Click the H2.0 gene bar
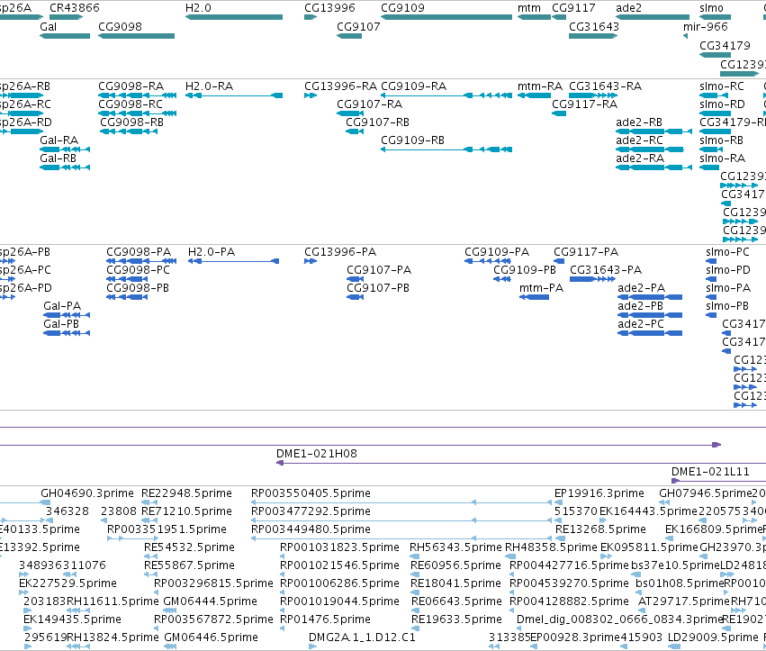The width and height of the screenshot is (766, 651). coord(234,17)
